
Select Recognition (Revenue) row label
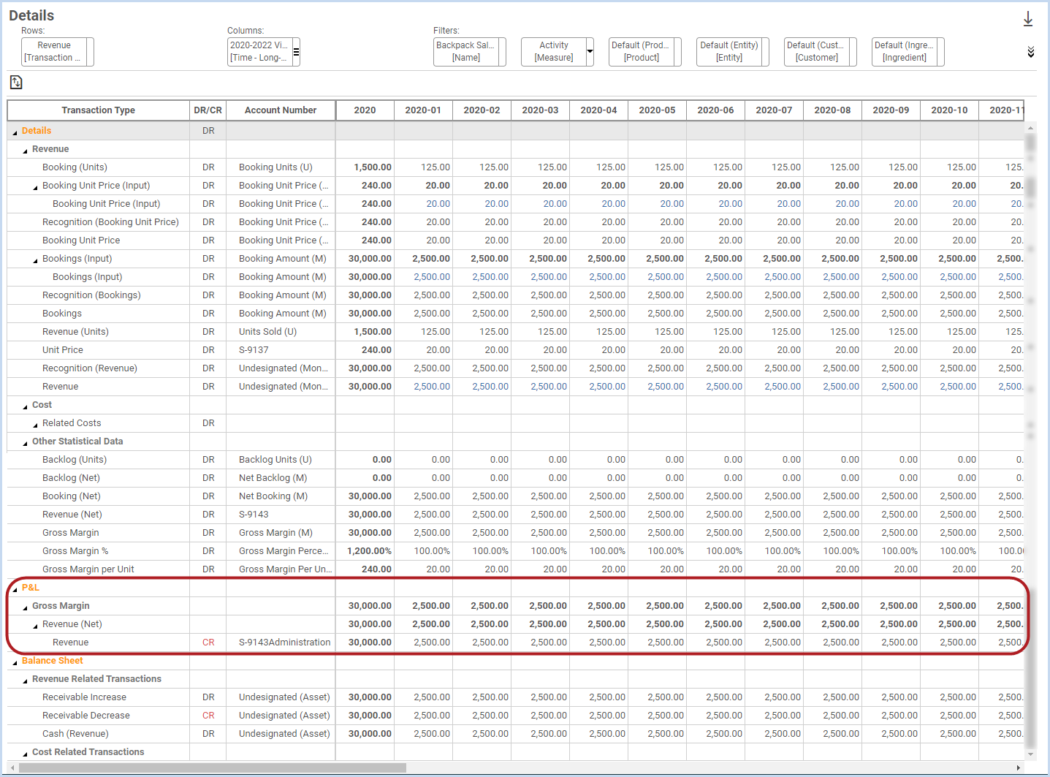tap(90, 368)
